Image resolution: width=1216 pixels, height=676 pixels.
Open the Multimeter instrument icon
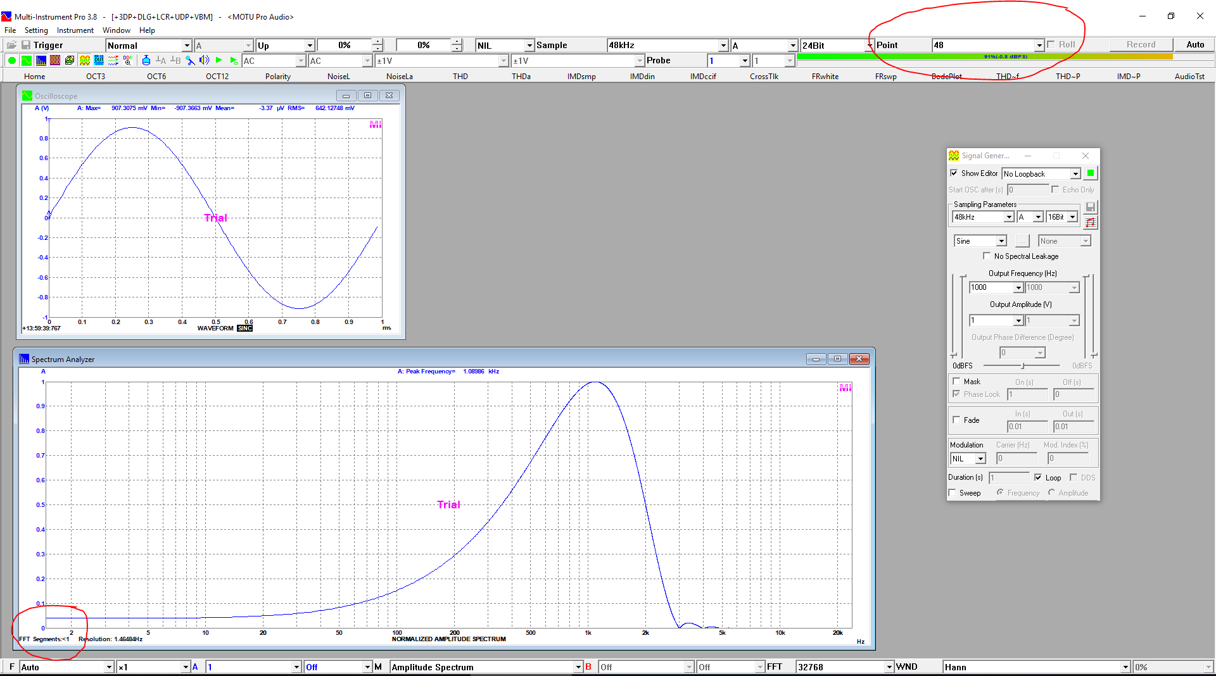tap(55, 61)
